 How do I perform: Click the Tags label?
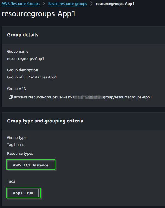click(x=11, y=181)
